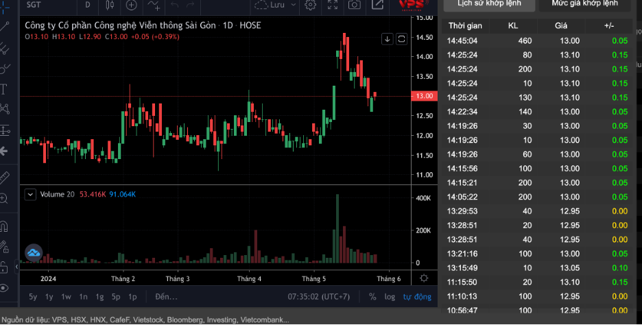Screen dimensions: 642x325
Task: Toggle magnet mode on
Action: pyautogui.click(x=4, y=226)
